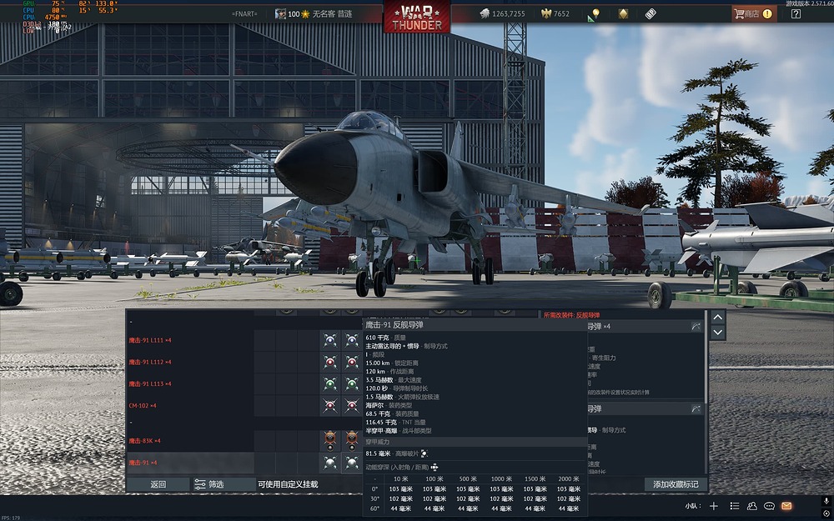
Task: Click the =FNART= squadron tag
Action: [244, 14]
